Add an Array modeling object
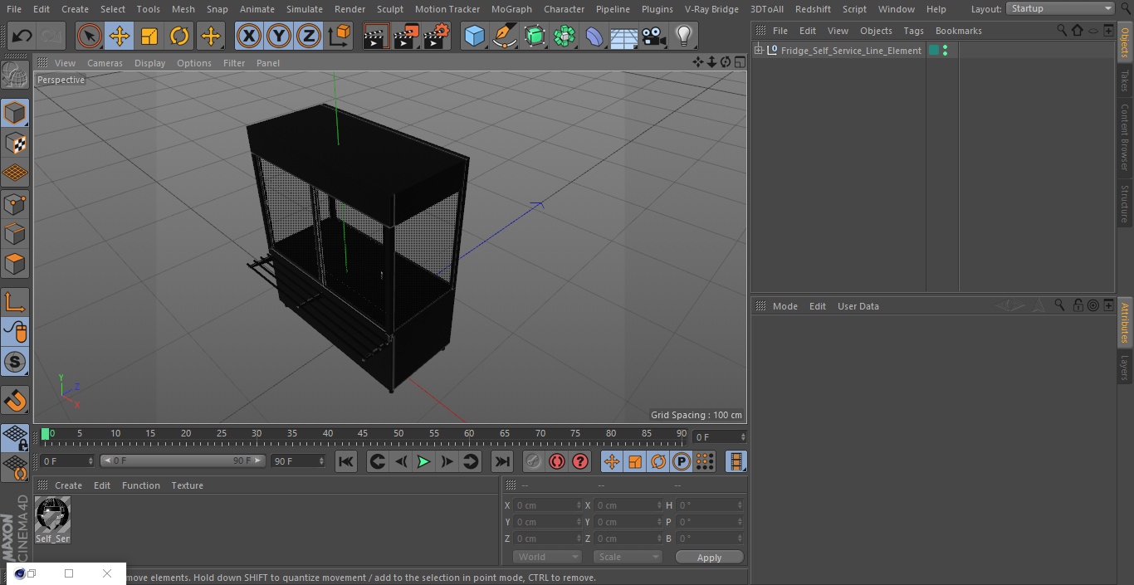The width and height of the screenshot is (1134, 585). (x=565, y=36)
